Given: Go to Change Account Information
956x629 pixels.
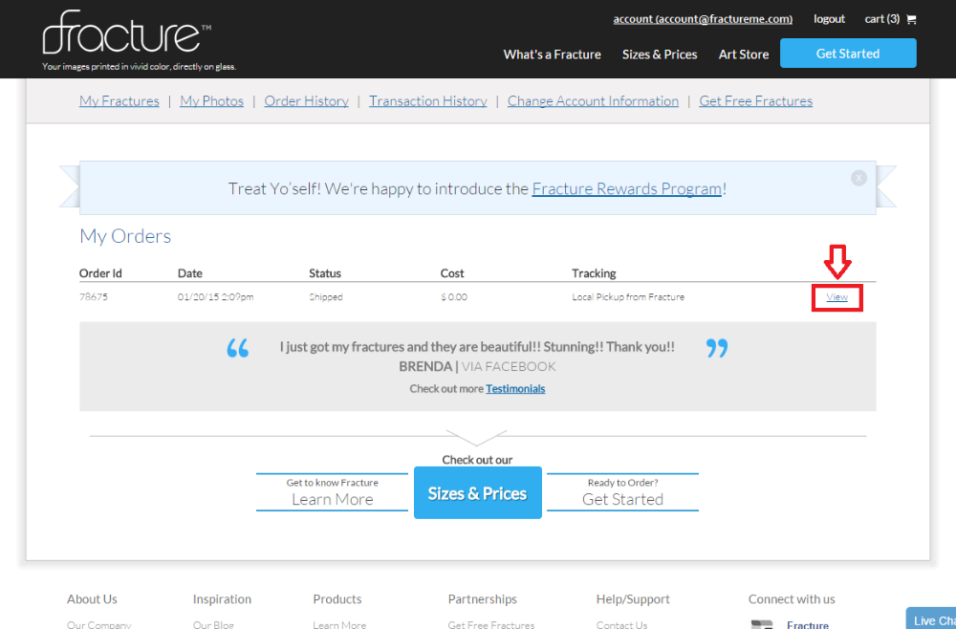Looking at the screenshot, I should [x=593, y=101].
